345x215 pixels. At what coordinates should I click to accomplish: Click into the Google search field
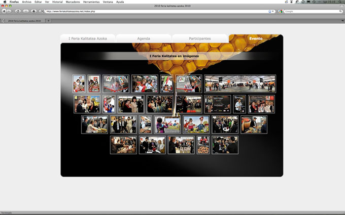click(x=311, y=11)
